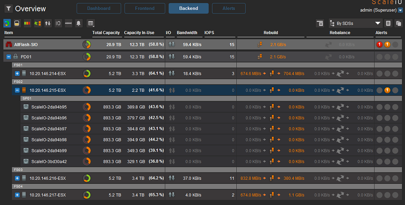Click the 674.6 MB/s rebuild value
Screen dimensions: 405x205
[x=251, y=73]
